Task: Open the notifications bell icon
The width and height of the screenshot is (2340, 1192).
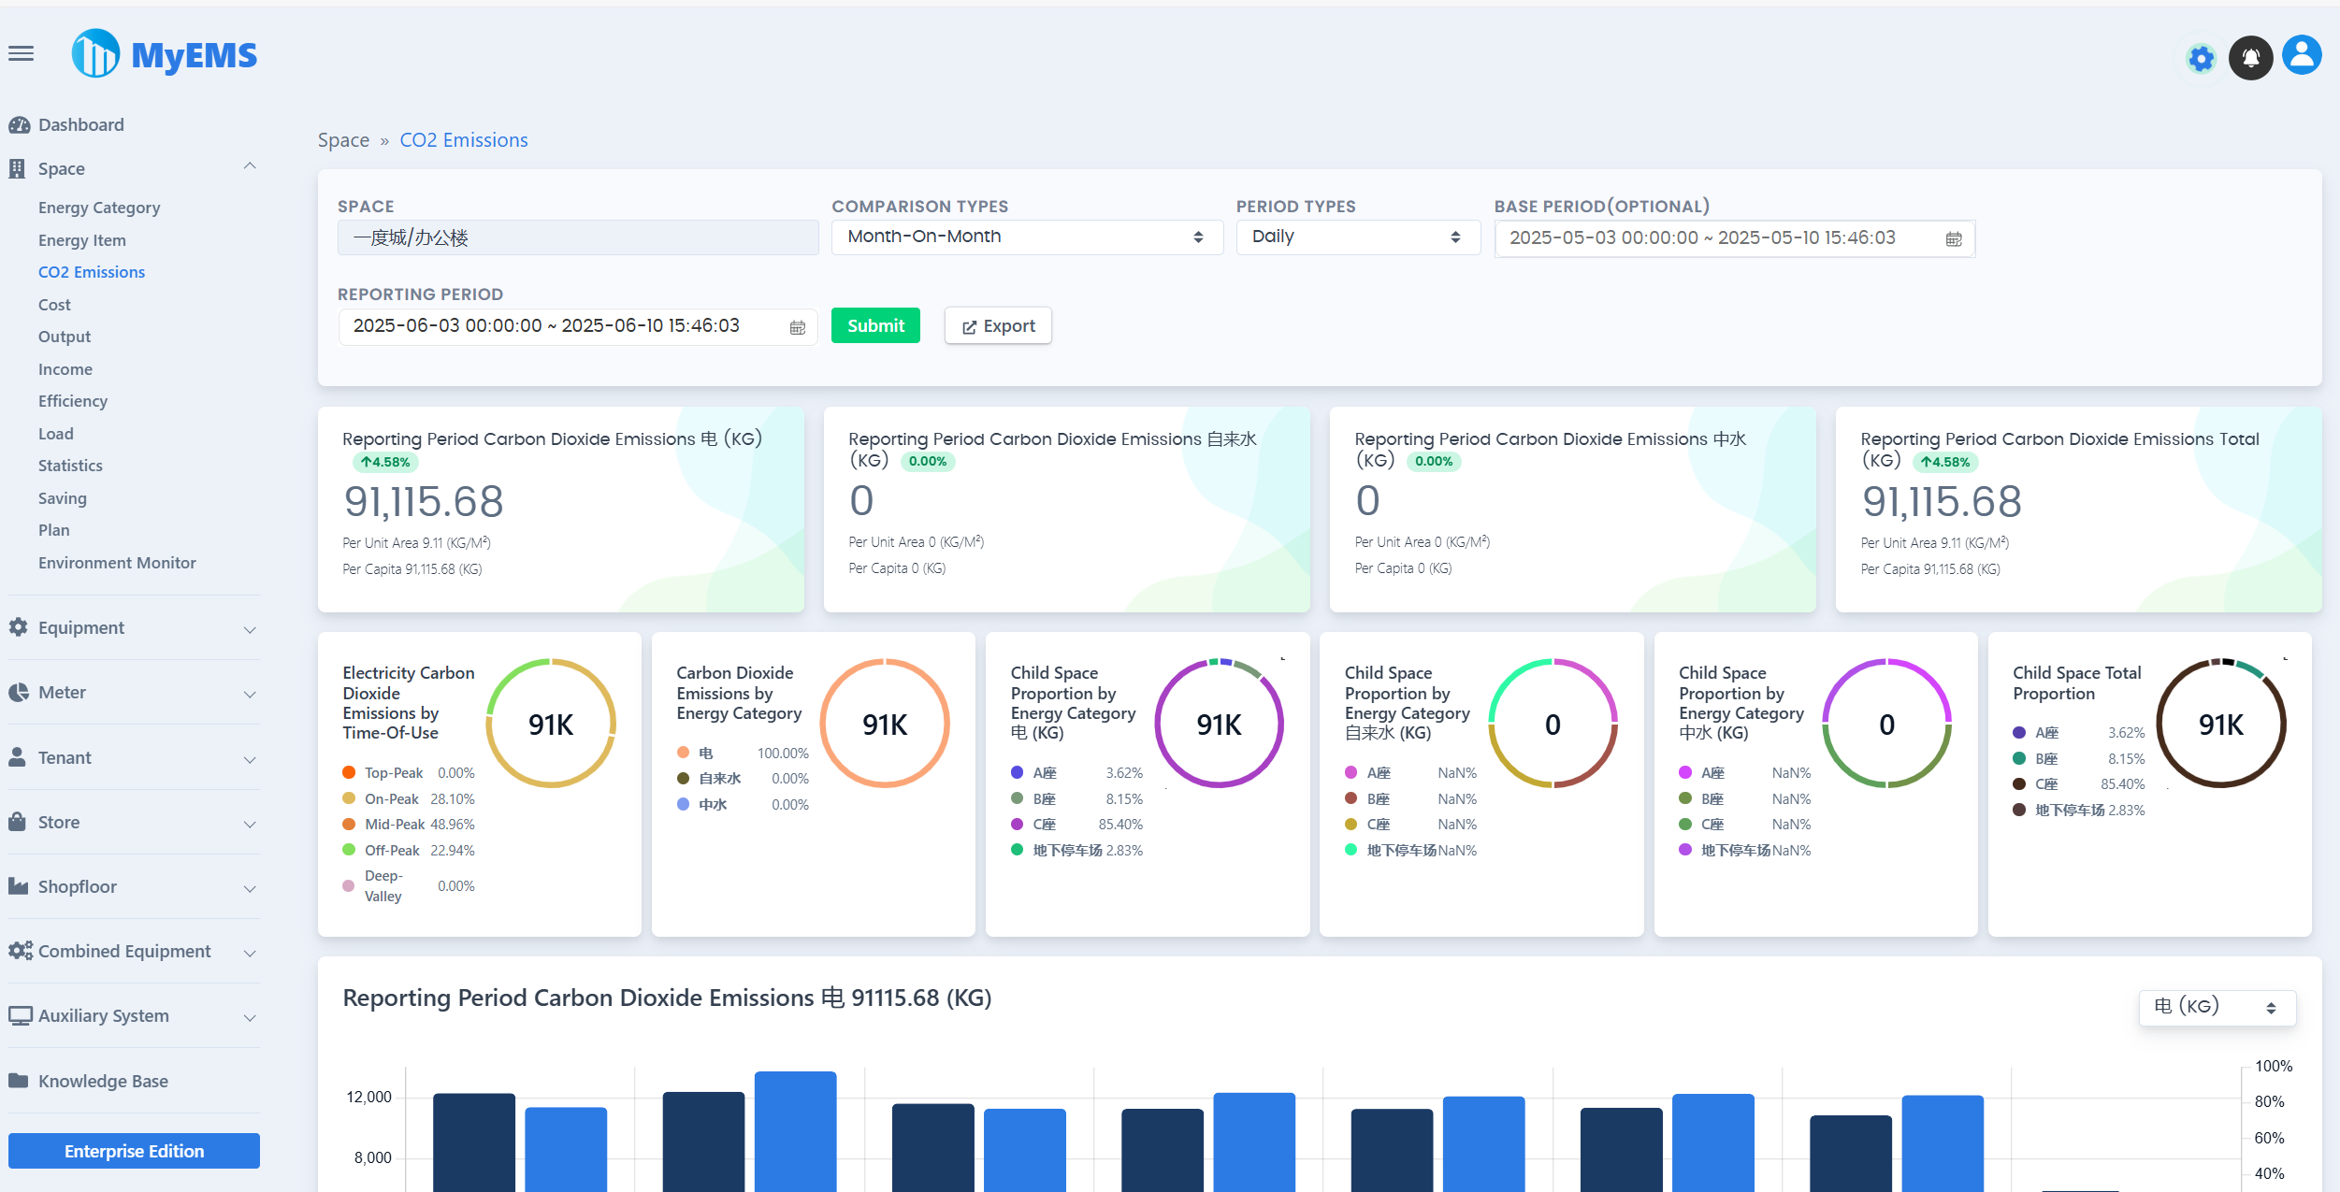Action: pos(2250,59)
